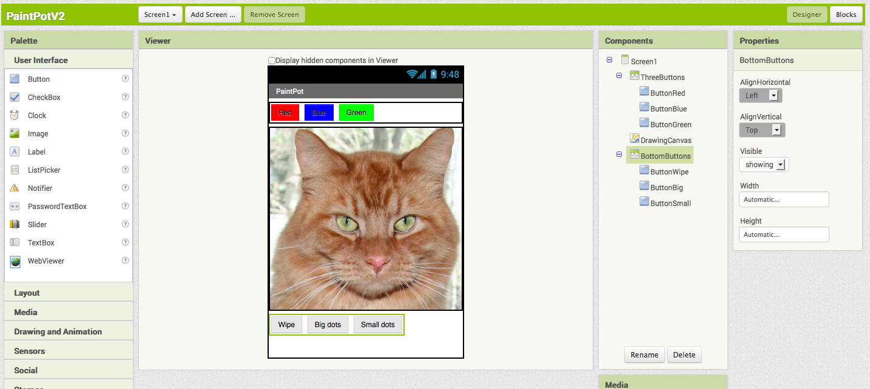Expand the Drawing and Animation palette section
This screenshot has height=389, width=870.
[x=58, y=331]
